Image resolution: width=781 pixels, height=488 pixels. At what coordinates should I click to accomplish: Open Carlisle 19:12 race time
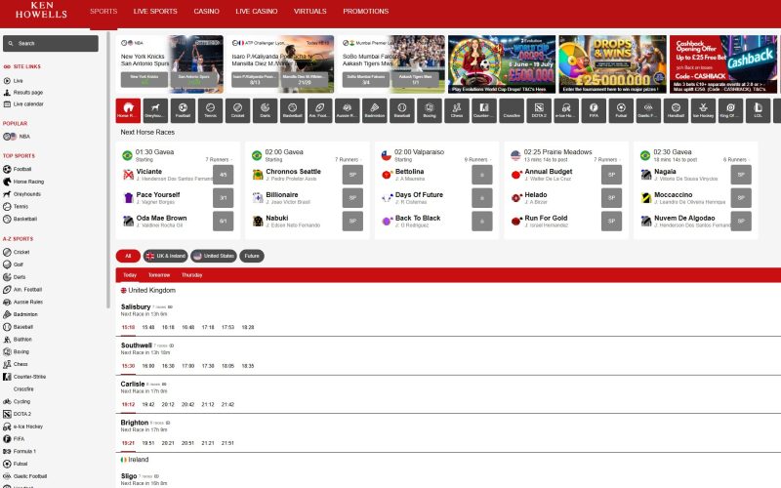pos(128,404)
